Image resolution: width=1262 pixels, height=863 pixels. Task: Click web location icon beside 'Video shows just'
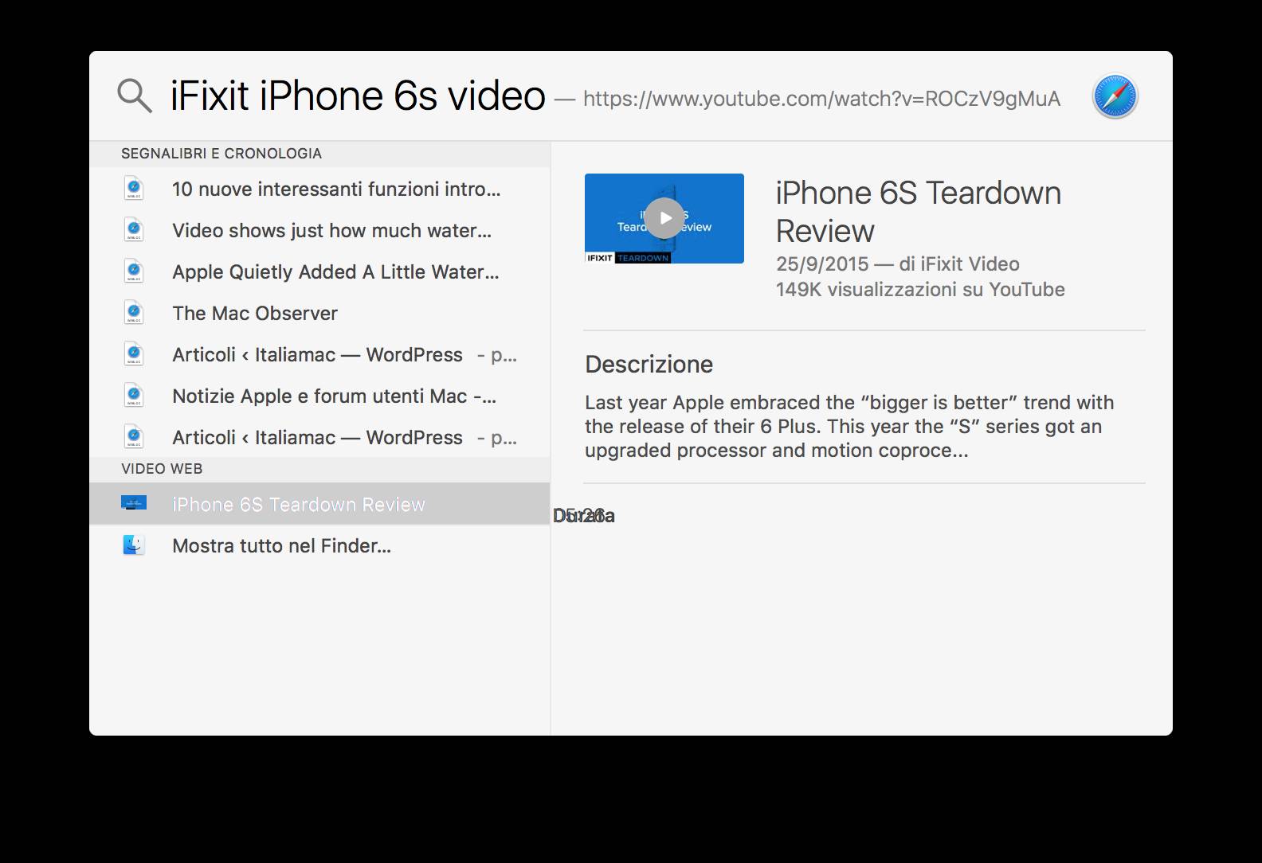pos(134,230)
